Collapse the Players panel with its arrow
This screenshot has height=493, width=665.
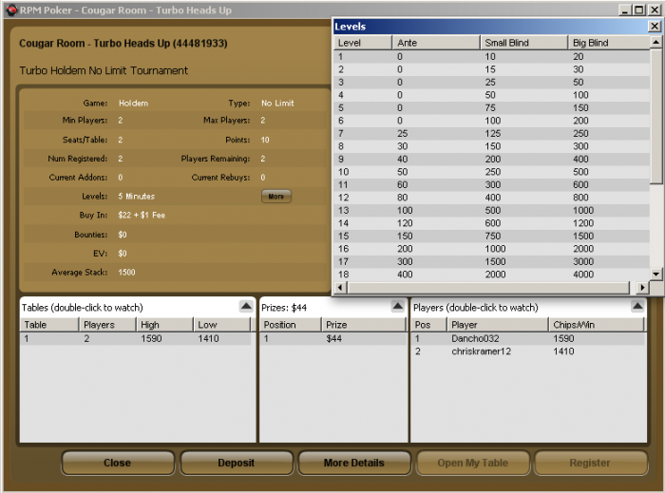pos(637,306)
